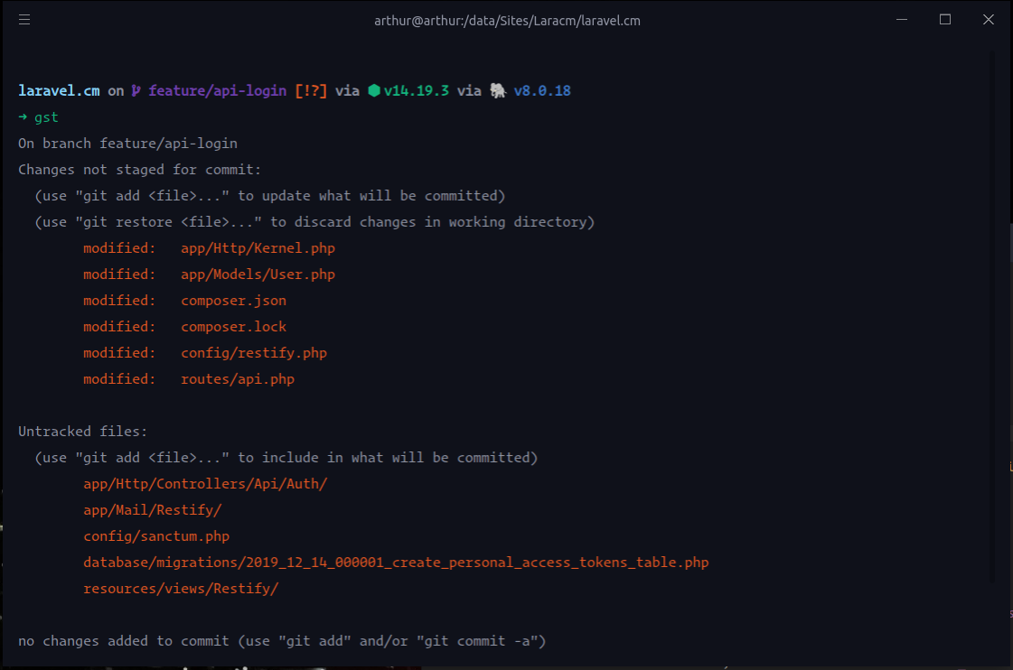Click the routes/api.php file entry
Viewport: 1013px width, 670px height.
238,378
